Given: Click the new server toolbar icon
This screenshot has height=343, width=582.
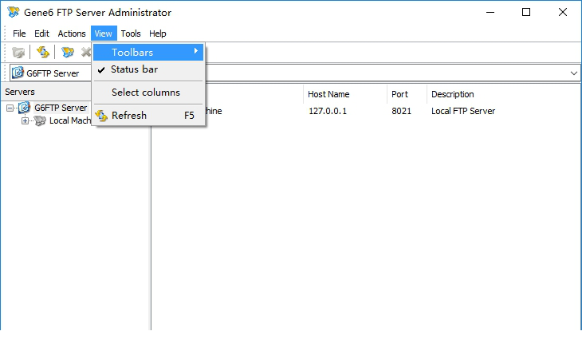Looking at the screenshot, I should coord(68,52).
